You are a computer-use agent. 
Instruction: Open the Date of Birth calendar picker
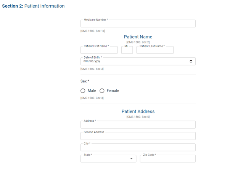coord(191,61)
